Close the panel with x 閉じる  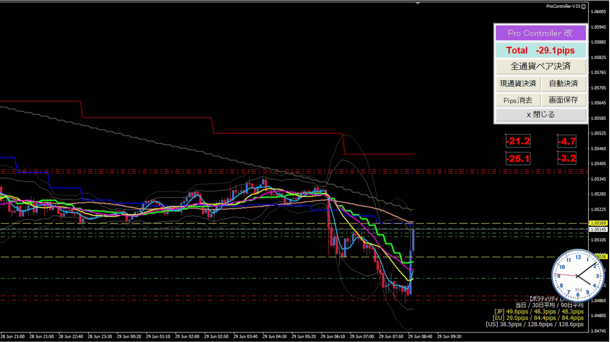(x=540, y=115)
